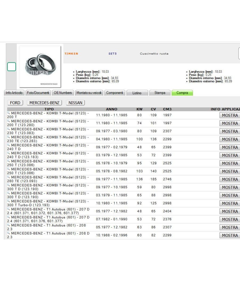The width and height of the screenshot is (240, 281).
Task: Click MOSTRA for the 230 T (123.083) row
Action: tap(230, 131)
